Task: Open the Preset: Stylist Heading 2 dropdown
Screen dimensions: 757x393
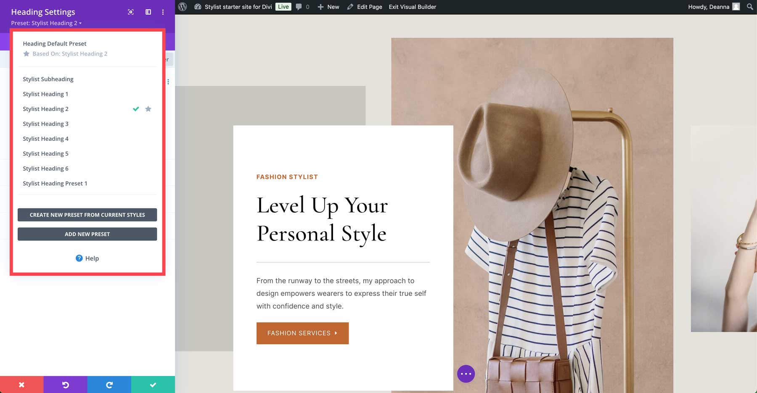Action: tap(46, 23)
